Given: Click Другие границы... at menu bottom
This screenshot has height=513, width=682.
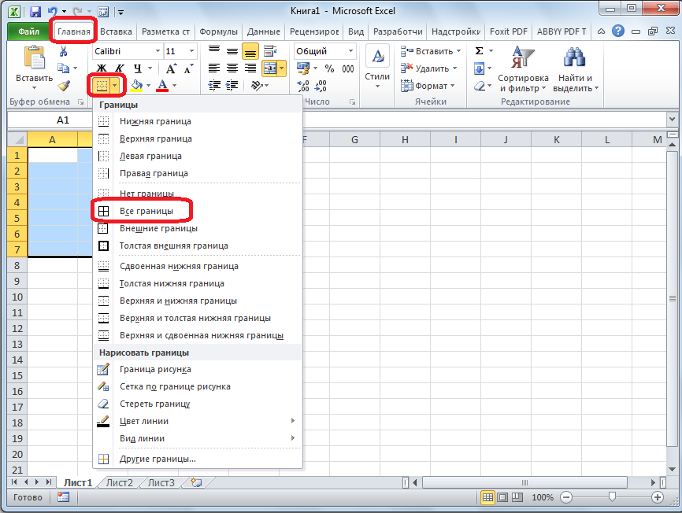Looking at the screenshot, I should coord(158,459).
